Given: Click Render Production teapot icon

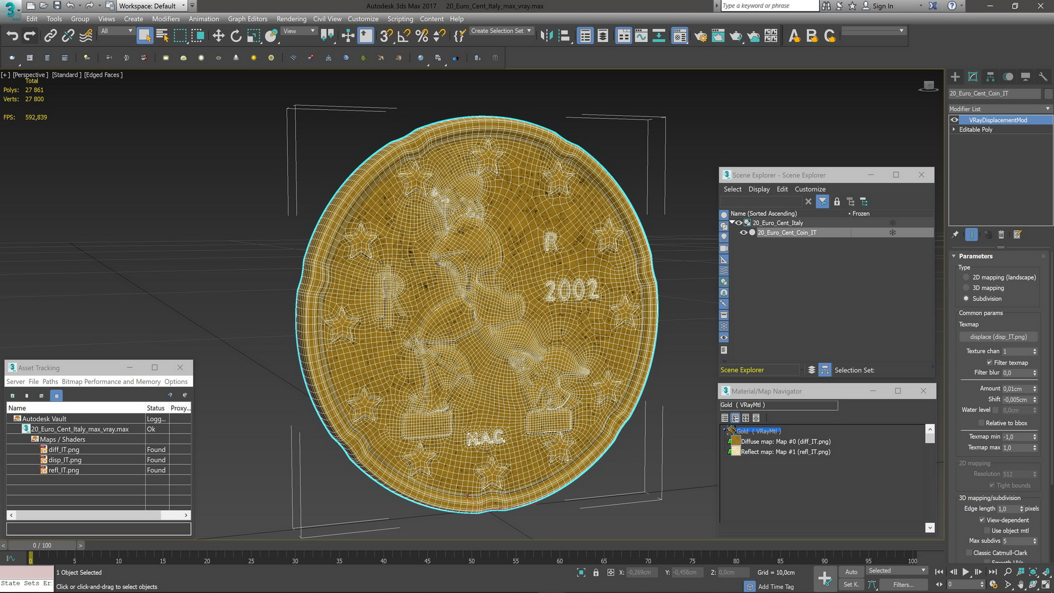Looking at the screenshot, I should pyautogui.click(x=736, y=36).
